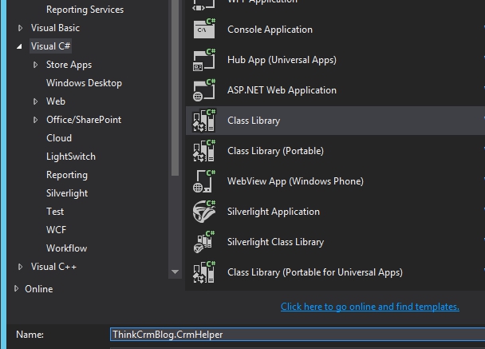
Task: Select Office/SharePoint category label
Action: coord(84,120)
